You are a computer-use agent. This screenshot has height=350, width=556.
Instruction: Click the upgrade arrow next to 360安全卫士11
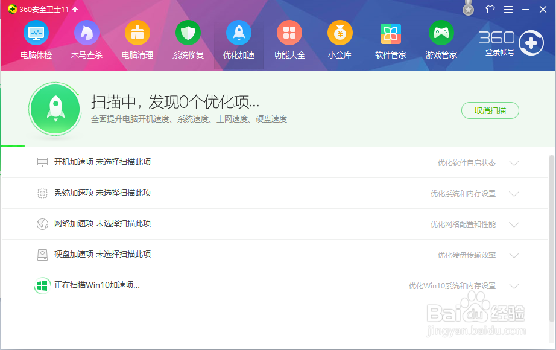(x=75, y=9)
